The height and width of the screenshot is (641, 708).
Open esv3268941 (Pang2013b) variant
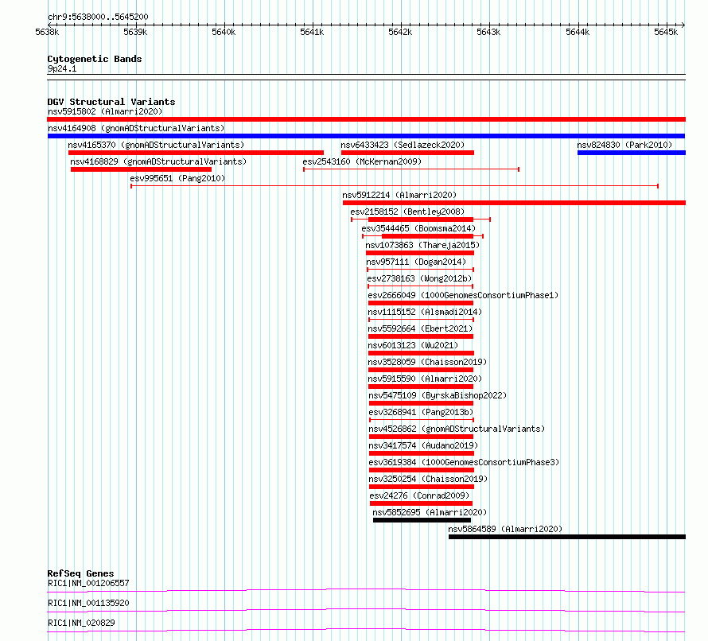coord(421,412)
